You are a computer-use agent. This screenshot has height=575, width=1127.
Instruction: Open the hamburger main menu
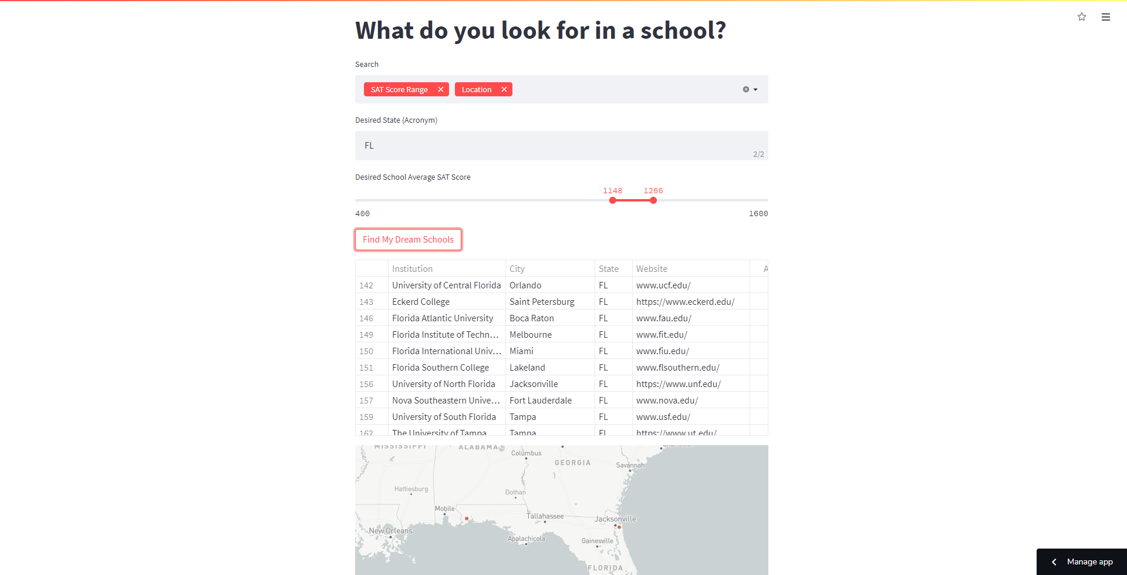[1106, 17]
